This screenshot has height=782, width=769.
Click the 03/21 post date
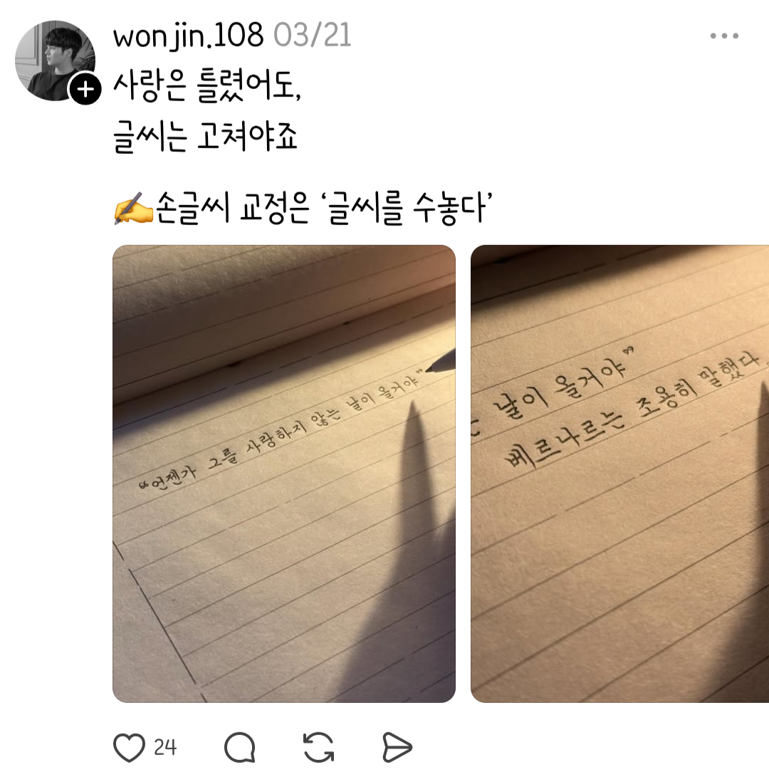coord(312,36)
